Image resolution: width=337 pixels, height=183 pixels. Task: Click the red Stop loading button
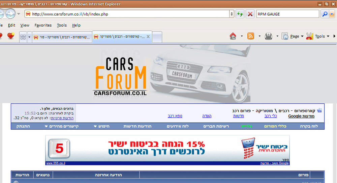250,14
